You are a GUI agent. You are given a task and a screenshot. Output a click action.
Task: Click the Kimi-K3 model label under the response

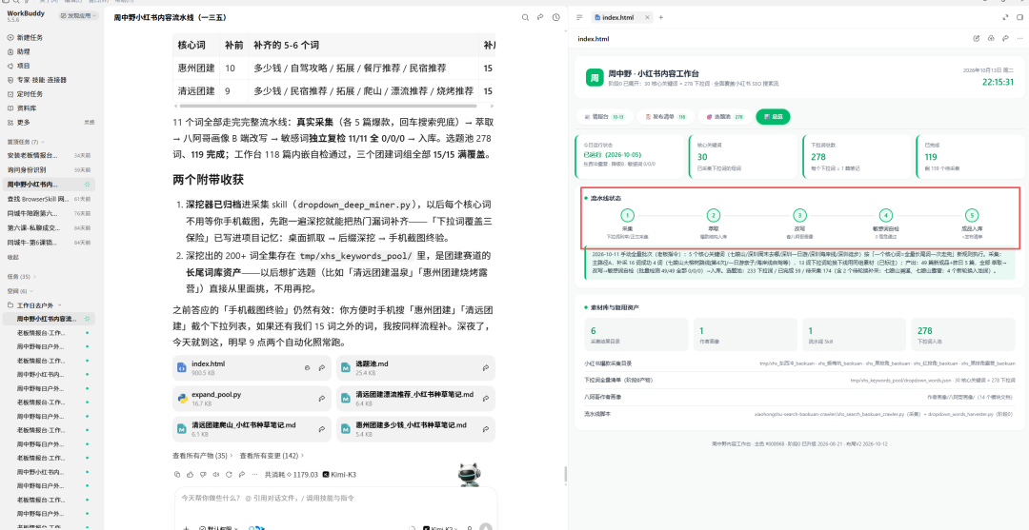tap(340, 474)
